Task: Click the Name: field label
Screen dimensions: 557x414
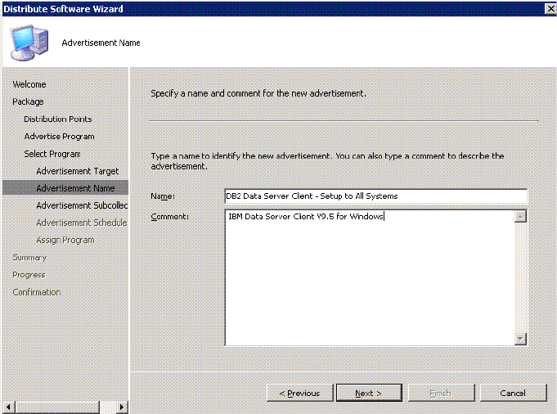Action: pos(163,196)
